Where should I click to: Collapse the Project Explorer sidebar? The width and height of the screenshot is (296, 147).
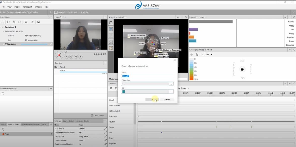[50, 12]
